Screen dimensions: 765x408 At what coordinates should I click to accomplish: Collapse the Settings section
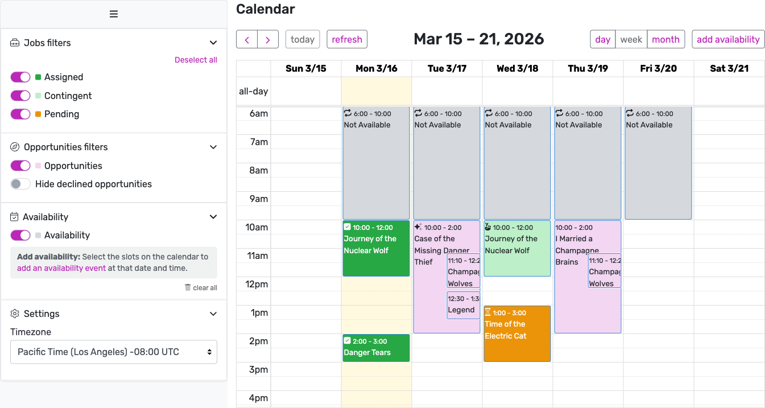click(213, 314)
